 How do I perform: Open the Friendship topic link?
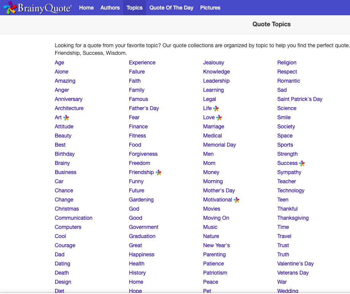point(141,173)
